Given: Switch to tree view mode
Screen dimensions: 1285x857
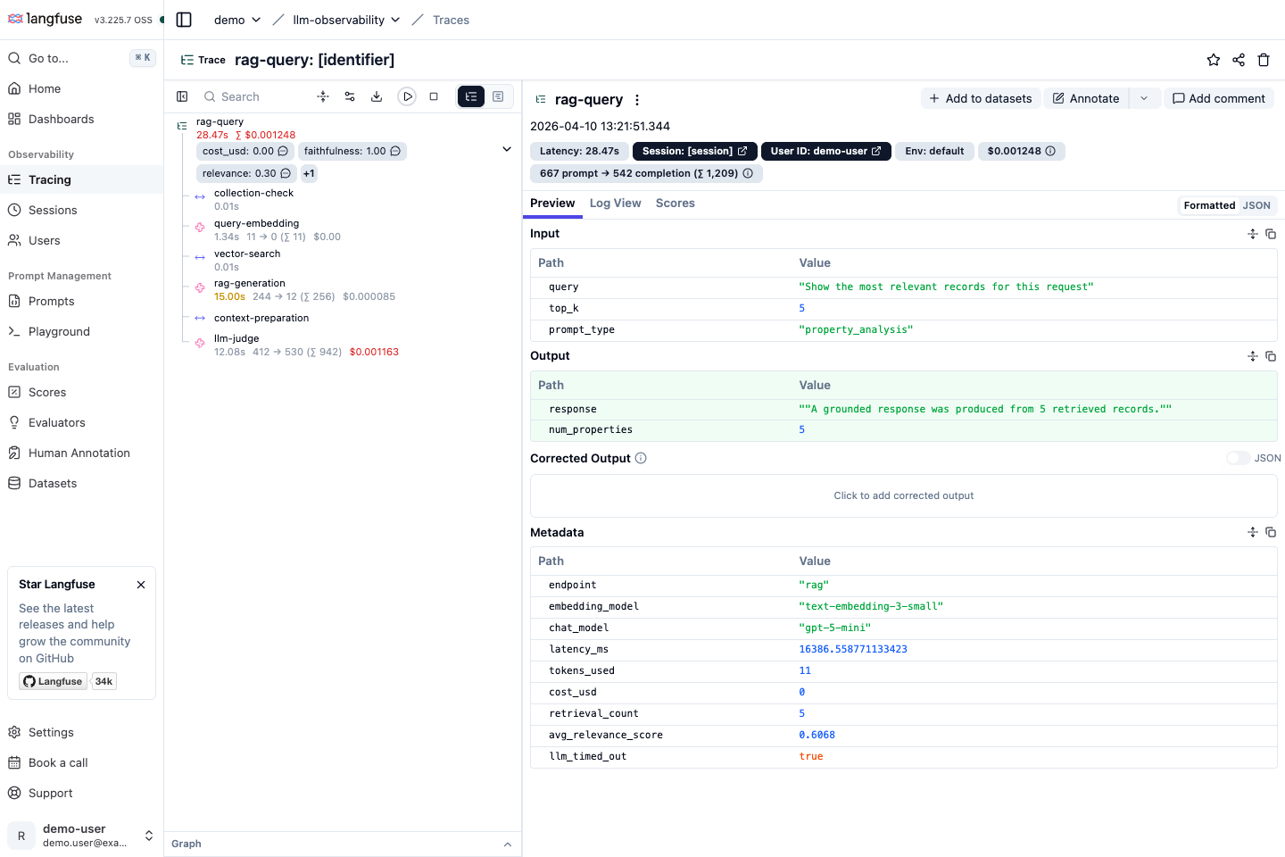Looking at the screenshot, I should click(x=471, y=96).
